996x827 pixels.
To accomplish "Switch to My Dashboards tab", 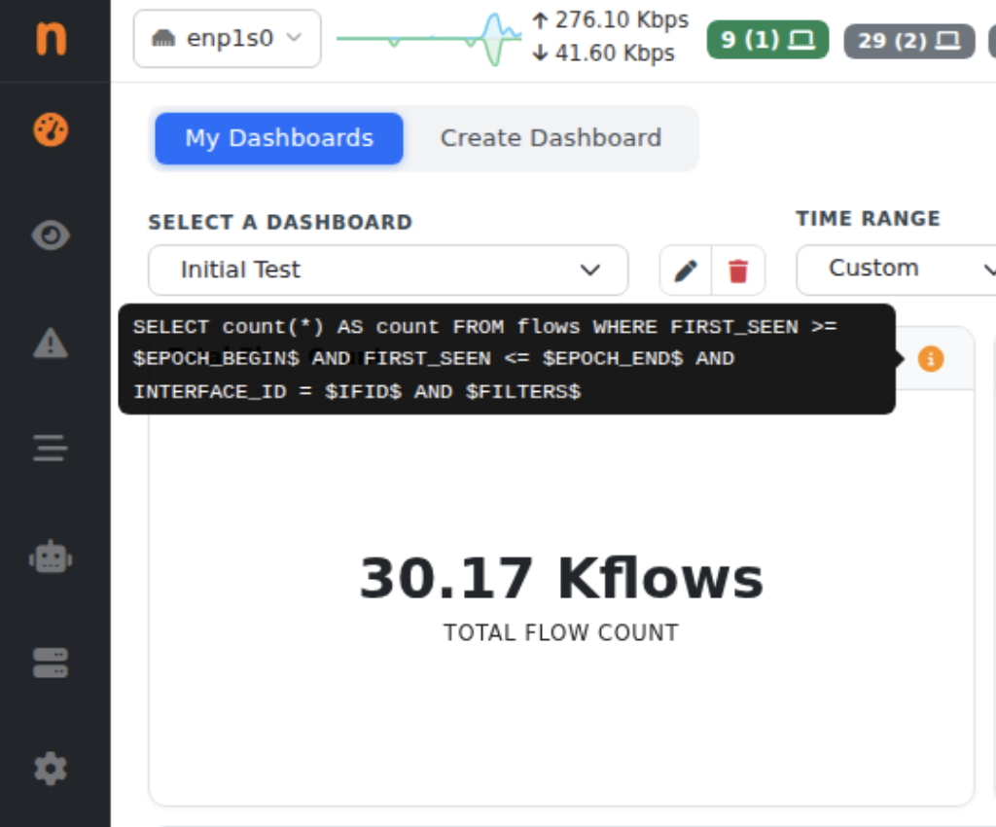I will (279, 138).
